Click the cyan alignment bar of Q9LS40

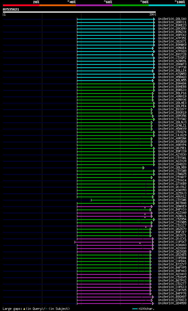click(116, 19)
